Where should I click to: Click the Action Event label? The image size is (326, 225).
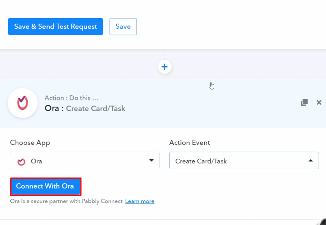click(189, 143)
